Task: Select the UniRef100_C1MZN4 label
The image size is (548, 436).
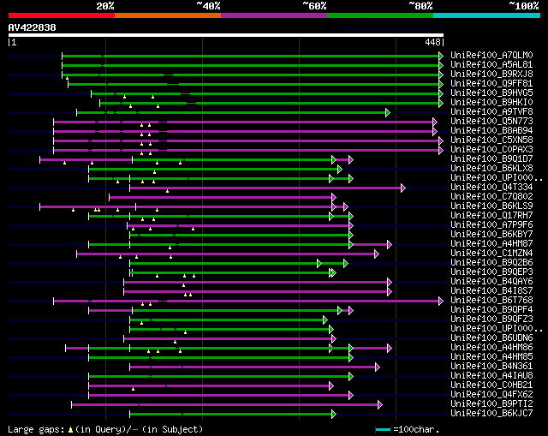Action: click(491, 254)
